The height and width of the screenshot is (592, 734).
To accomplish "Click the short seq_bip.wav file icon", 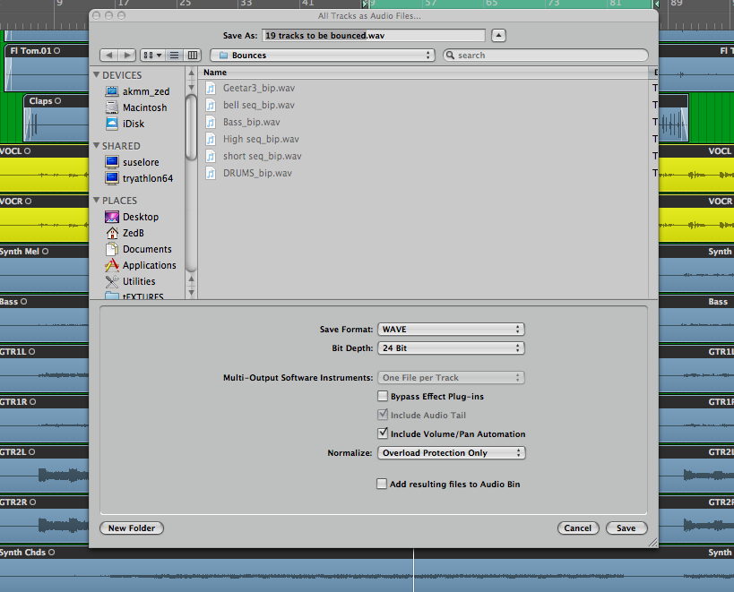I will pyautogui.click(x=211, y=156).
